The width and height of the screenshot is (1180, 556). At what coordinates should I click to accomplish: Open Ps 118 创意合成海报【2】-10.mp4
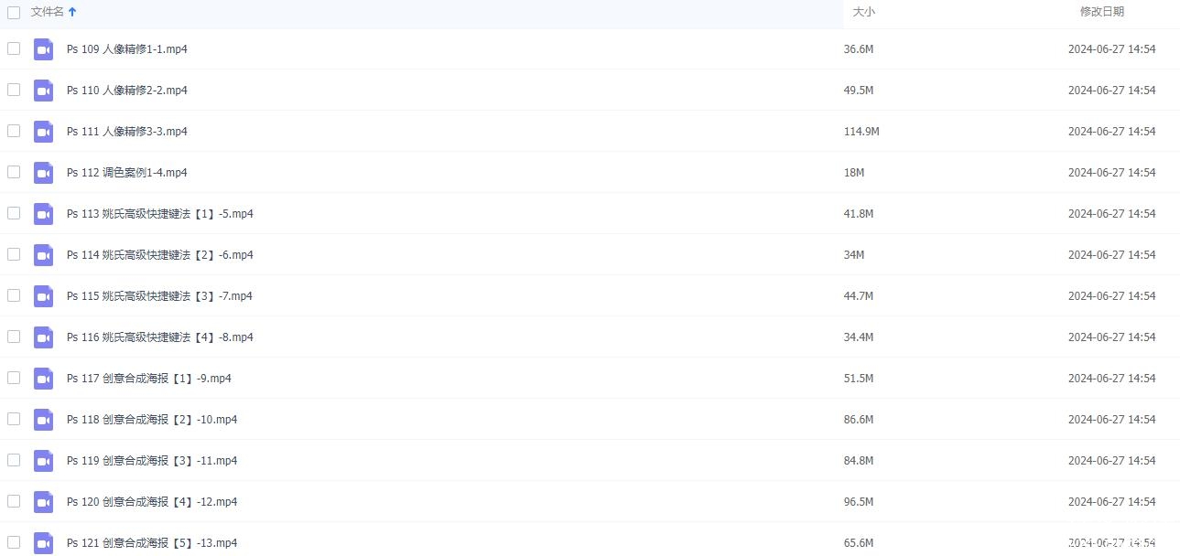pos(152,420)
